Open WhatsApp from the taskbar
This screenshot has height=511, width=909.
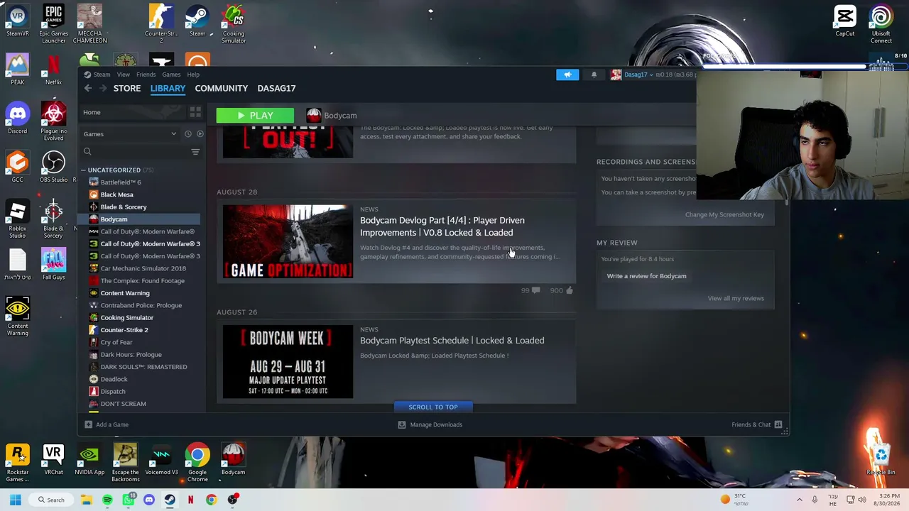click(x=128, y=500)
